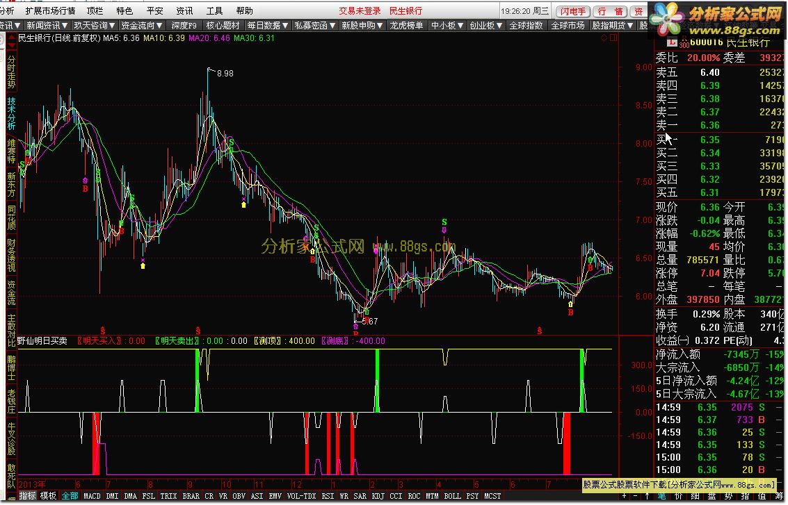Select the VR indicator
This screenshot has width=788, height=505.
pos(223,496)
